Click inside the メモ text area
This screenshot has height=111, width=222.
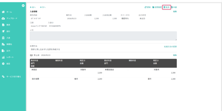click(x=103, y=36)
